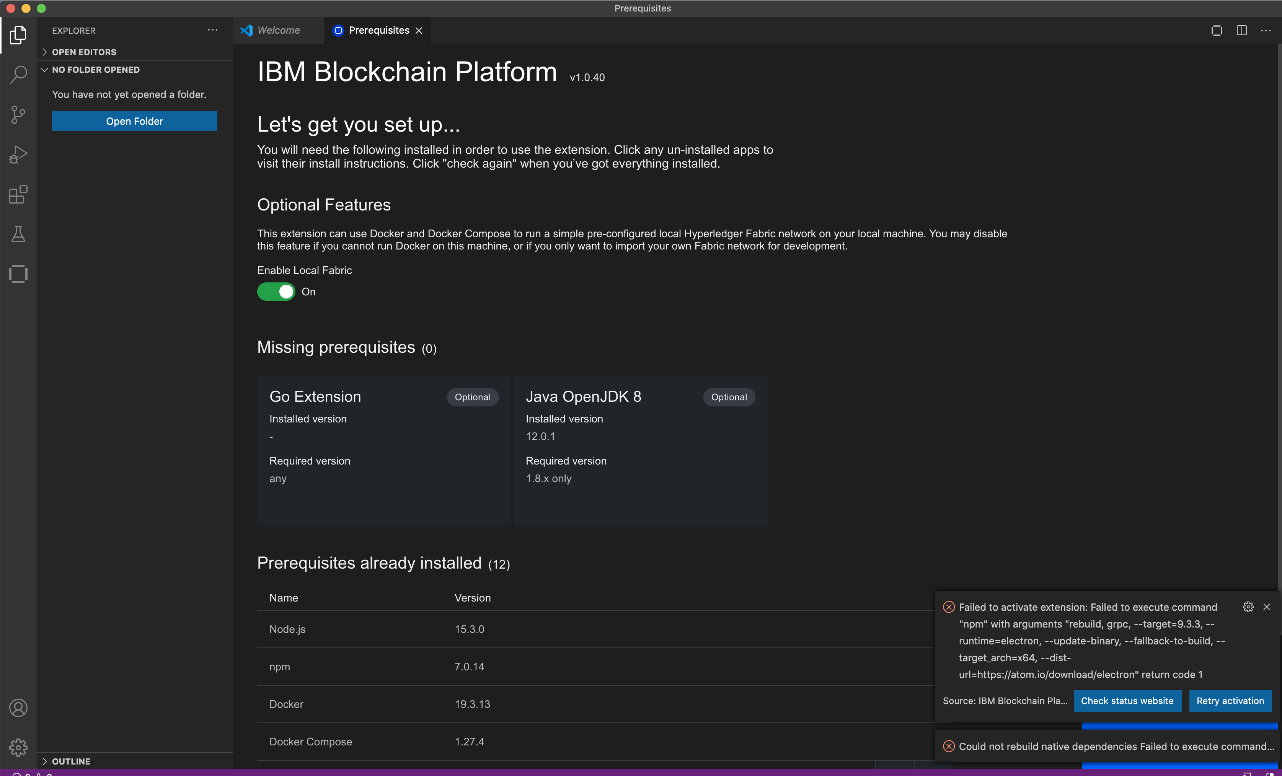Open the Manage settings gear
1282x776 pixels.
click(x=19, y=747)
